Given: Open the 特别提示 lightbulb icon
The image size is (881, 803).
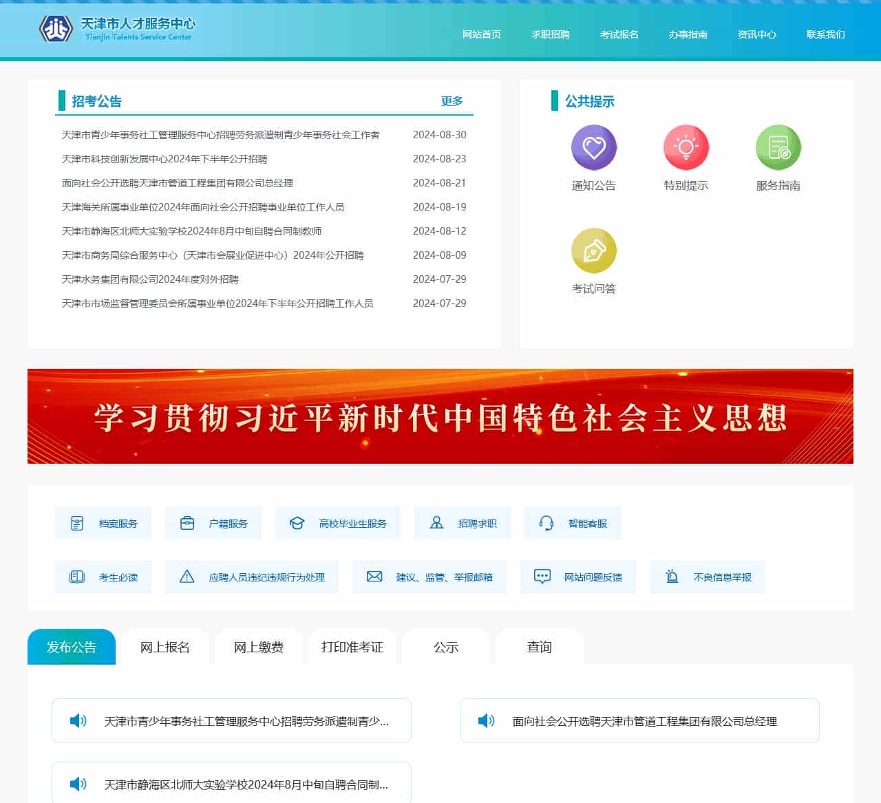Looking at the screenshot, I should click(x=686, y=147).
